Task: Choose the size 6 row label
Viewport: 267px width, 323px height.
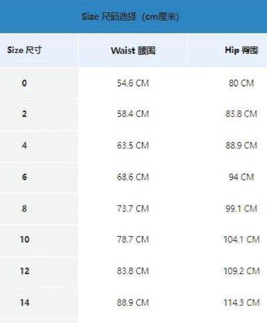Action: 24,177
